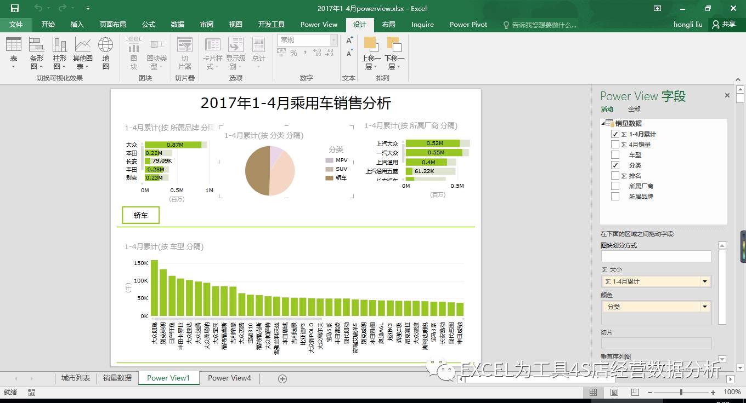Click the ribbon display options icon
This screenshot has width=746, height=403.
click(x=658, y=8)
